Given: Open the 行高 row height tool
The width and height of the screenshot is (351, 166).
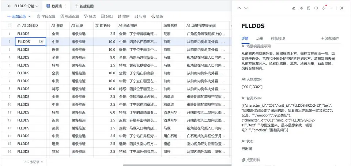Looking at the screenshot, I should 140,16.
